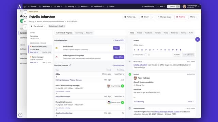This screenshot has height=122, width=218.
Task: Open the Hiring Manager Phone Screen link
Action: 167,111
